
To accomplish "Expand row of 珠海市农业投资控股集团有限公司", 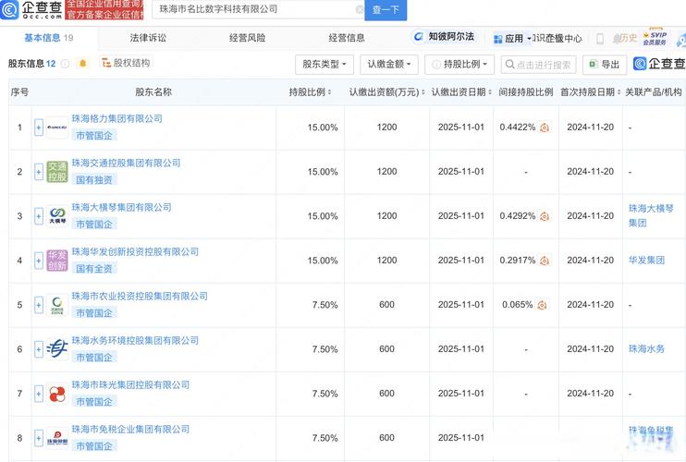I will click(x=39, y=305).
